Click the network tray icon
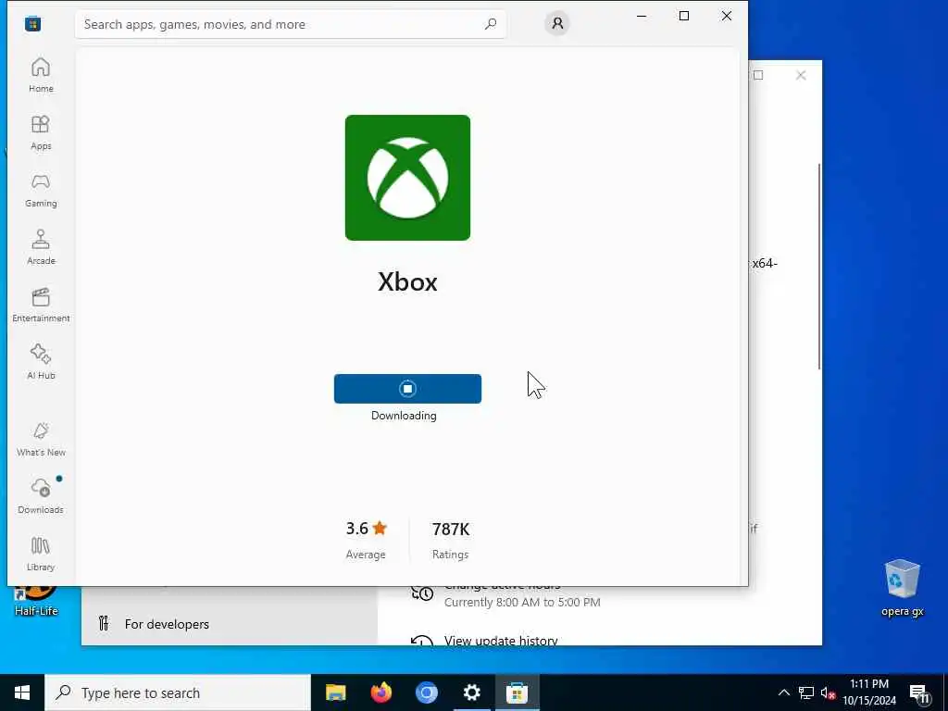Viewport: 948px width, 711px height. pos(806,692)
